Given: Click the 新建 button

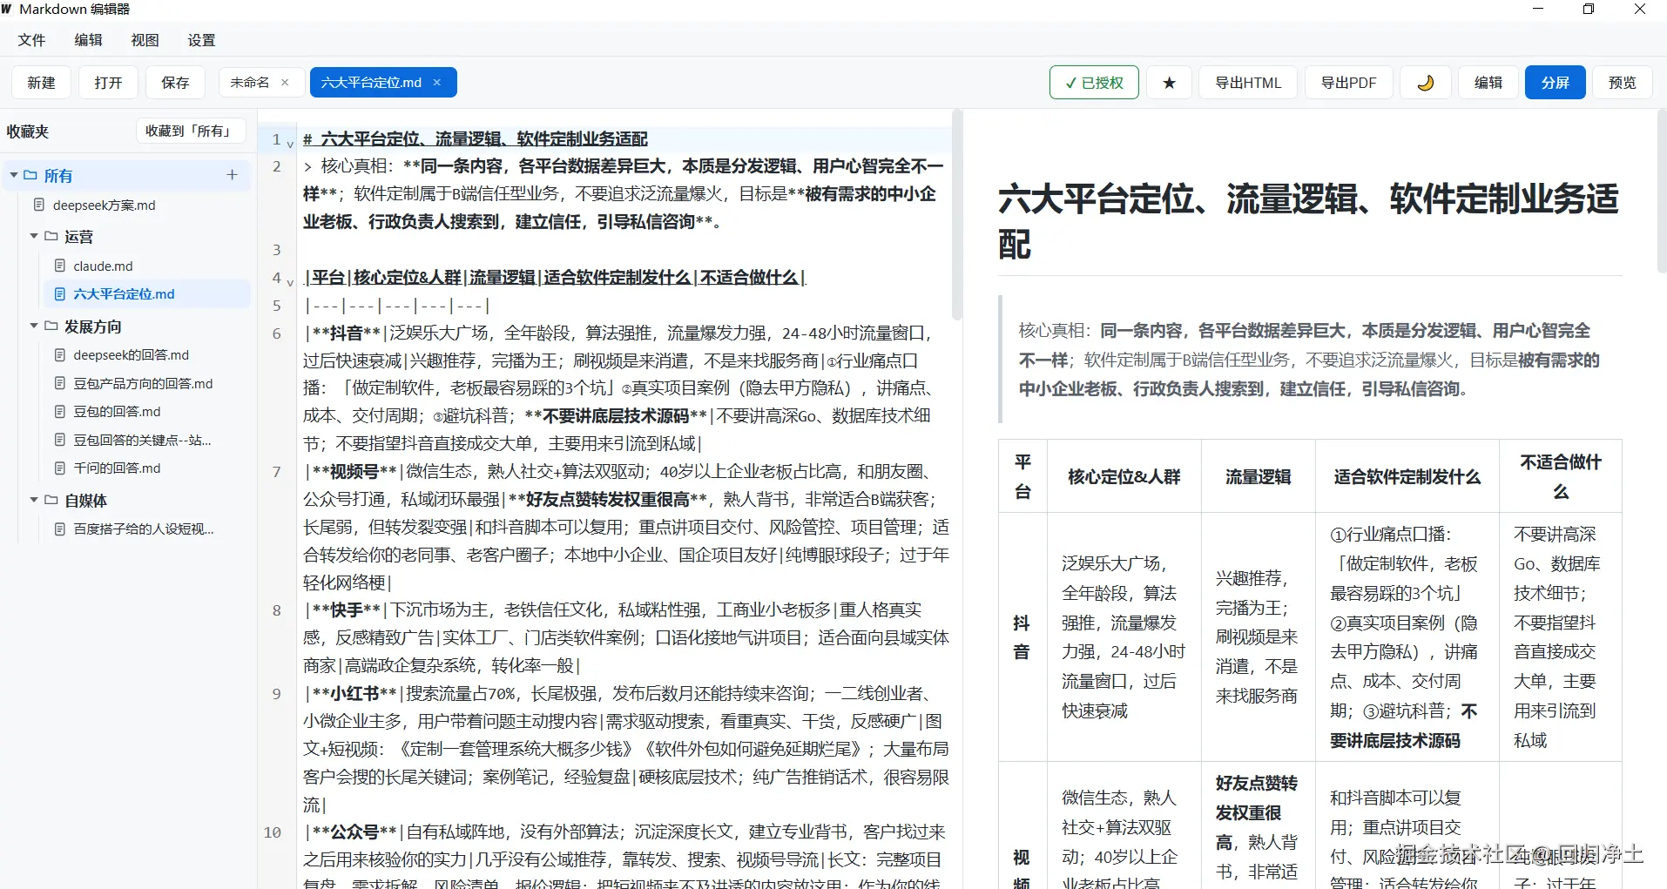Looking at the screenshot, I should [41, 83].
